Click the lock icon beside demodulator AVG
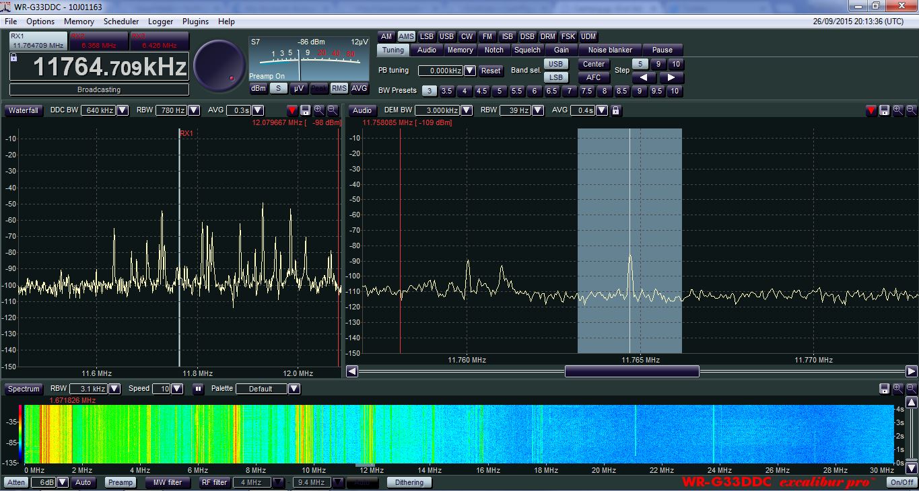The width and height of the screenshot is (919, 491). click(x=615, y=110)
